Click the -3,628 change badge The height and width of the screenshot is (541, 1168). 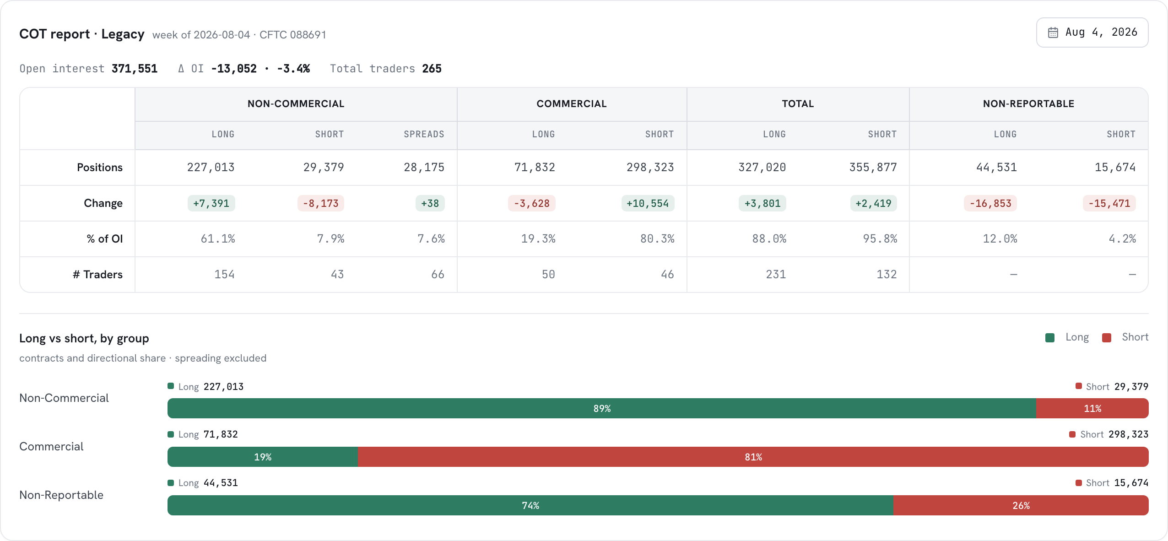click(x=532, y=203)
